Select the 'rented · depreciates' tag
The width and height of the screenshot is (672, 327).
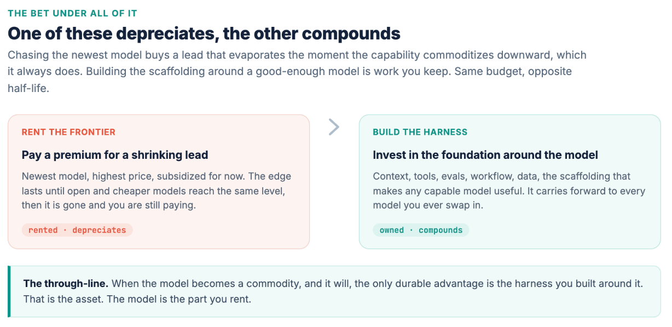(77, 230)
